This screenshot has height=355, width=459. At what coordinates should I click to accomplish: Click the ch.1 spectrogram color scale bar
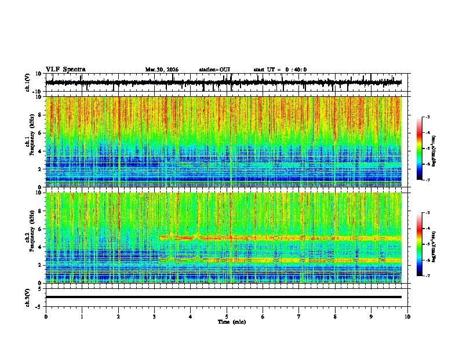420,148
